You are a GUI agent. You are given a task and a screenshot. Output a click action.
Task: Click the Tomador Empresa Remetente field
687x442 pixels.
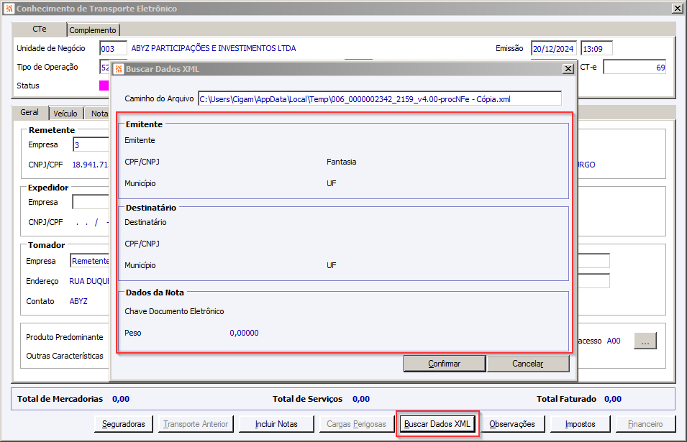[90, 261]
